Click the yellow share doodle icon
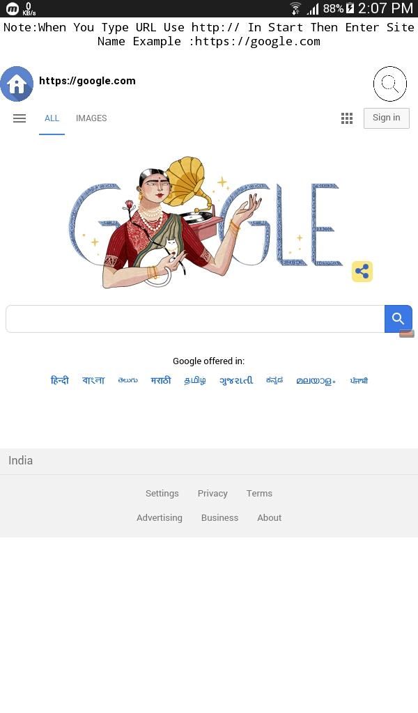 tap(362, 272)
